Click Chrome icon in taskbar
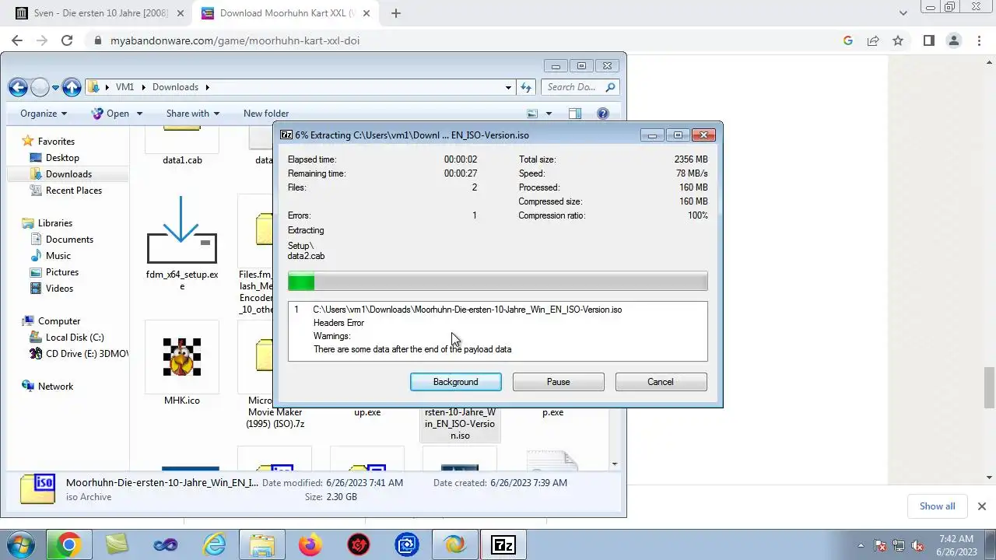 (x=68, y=545)
